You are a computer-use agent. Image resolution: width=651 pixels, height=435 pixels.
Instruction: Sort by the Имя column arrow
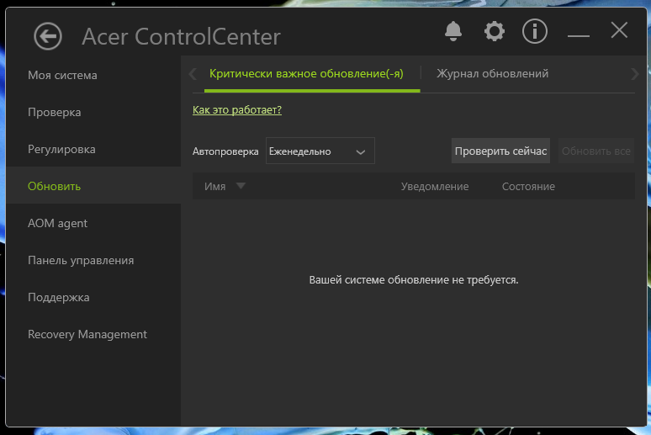pos(241,186)
